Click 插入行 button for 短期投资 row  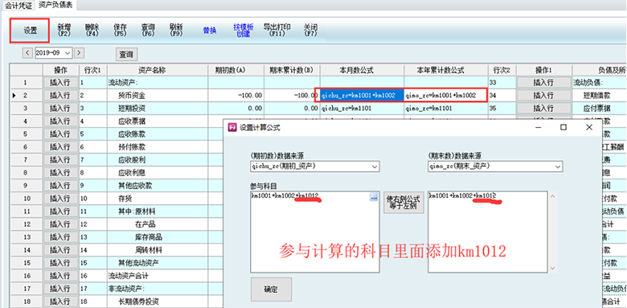pos(60,108)
